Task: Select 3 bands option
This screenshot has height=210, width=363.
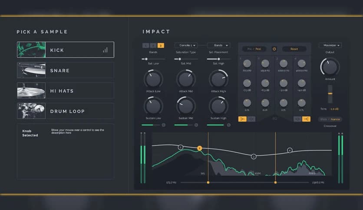Action: pos(161,46)
